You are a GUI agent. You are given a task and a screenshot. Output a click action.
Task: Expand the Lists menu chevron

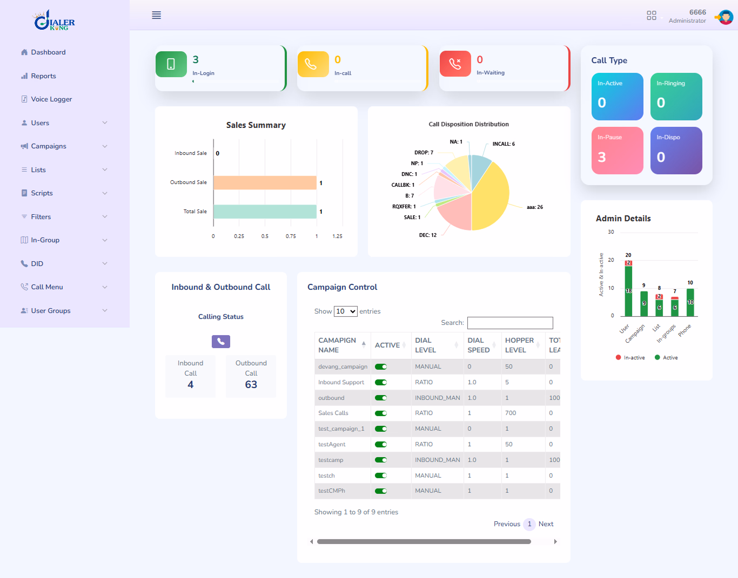pyautogui.click(x=105, y=170)
